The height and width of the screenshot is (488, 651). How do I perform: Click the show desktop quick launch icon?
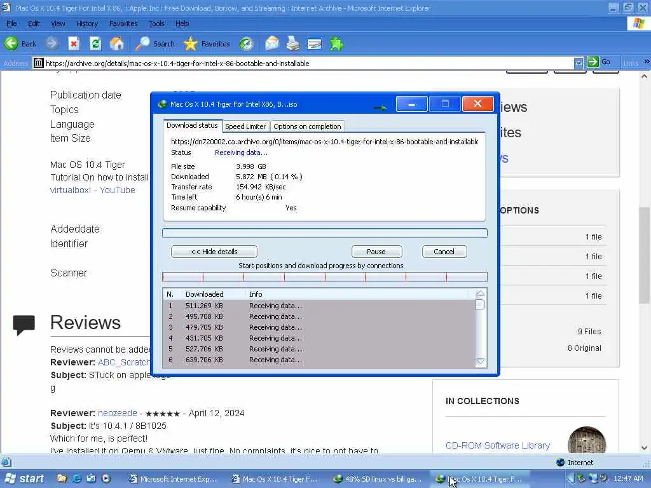click(x=92, y=478)
